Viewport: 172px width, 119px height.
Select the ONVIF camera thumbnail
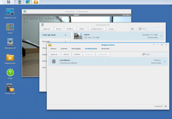[78, 36]
